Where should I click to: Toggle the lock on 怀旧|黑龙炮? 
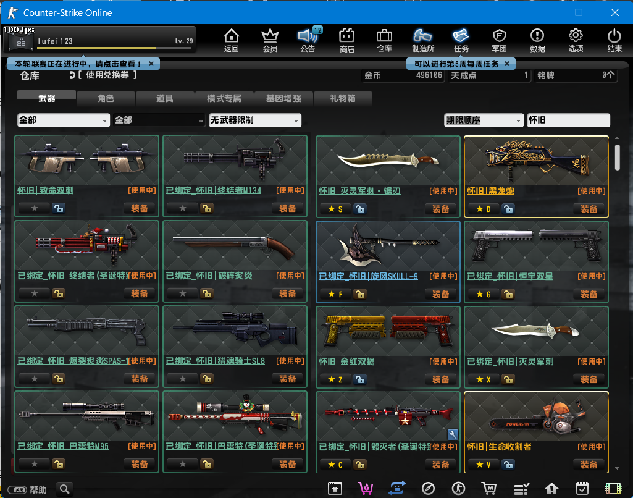pyautogui.click(x=508, y=209)
